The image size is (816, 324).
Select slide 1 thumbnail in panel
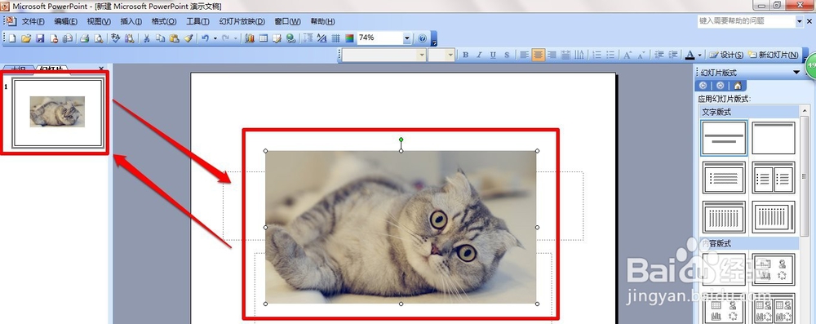click(58, 113)
